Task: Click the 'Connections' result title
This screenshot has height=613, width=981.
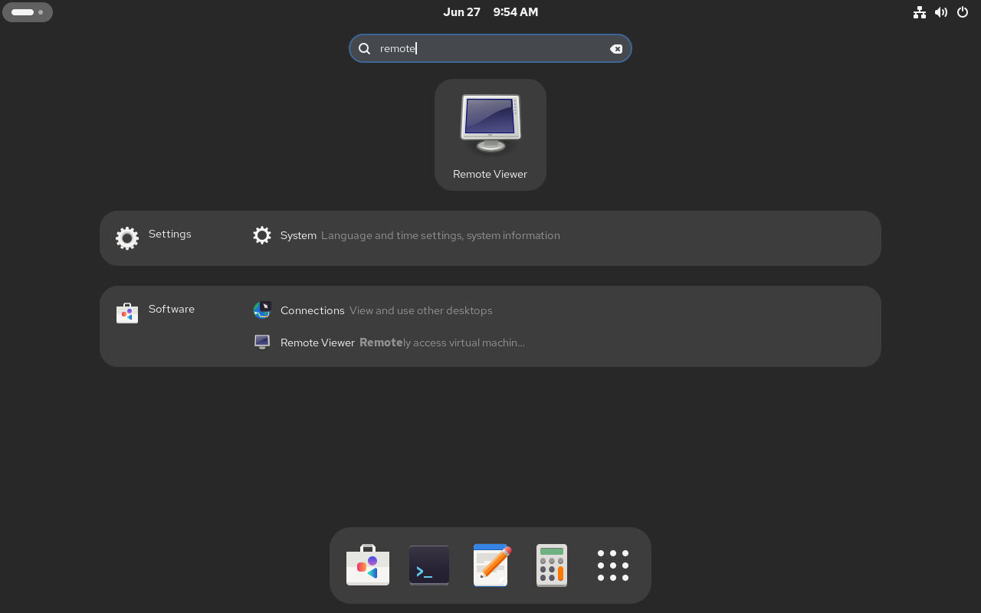Action: click(x=313, y=310)
